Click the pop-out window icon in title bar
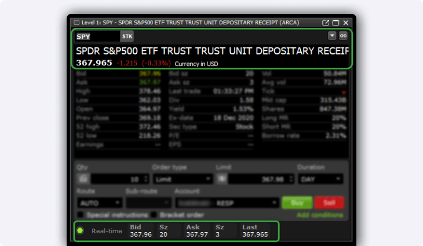This screenshot has height=246, width=423. pyautogui.click(x=326, y=23)
